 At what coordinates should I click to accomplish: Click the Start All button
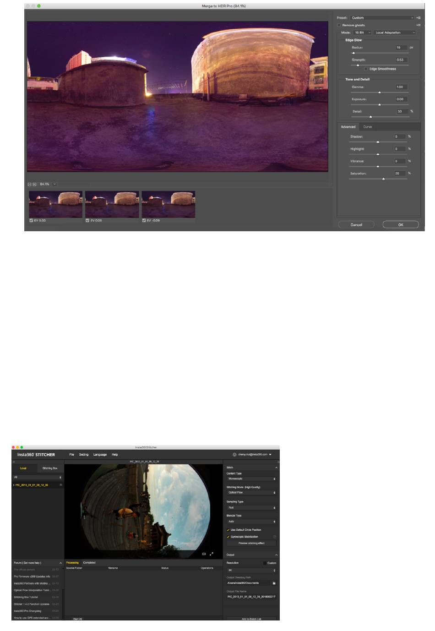(x=77, y=619)
